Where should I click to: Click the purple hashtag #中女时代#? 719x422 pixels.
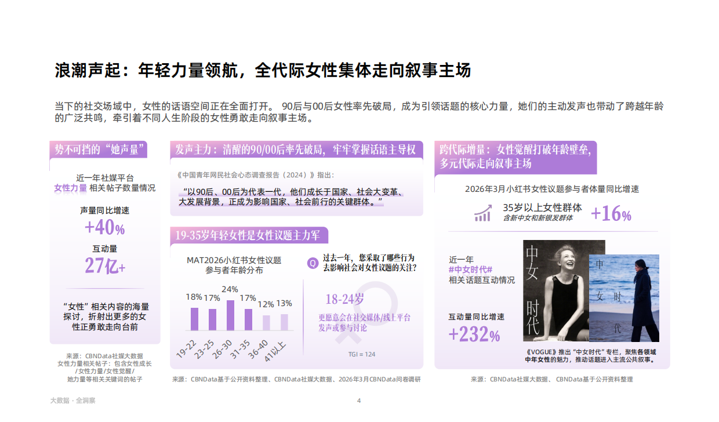[x=470, y=270]
